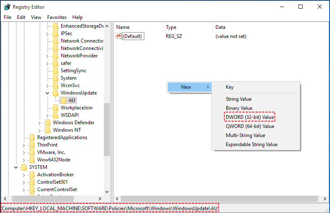Image resolution: width=330 pixels, height=213 pixels.
Task: Click the safer folder icon
Action: click(x=55, y=63)
